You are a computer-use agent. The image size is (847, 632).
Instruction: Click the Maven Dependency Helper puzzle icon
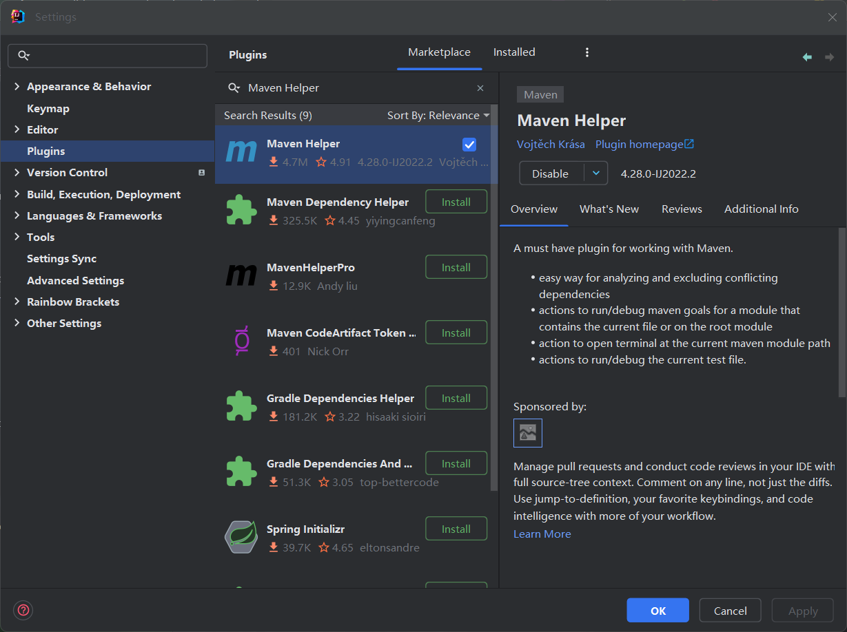tap(241, 210)
